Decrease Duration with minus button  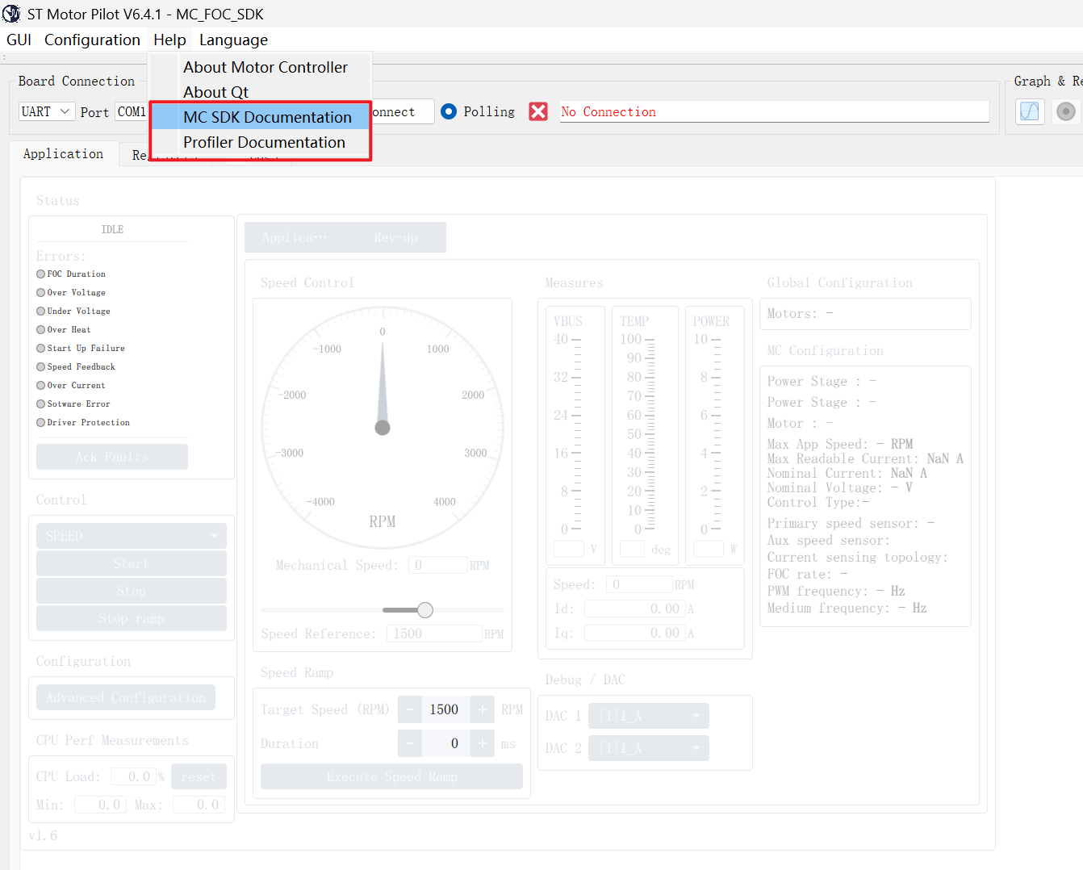click(410, 743)
